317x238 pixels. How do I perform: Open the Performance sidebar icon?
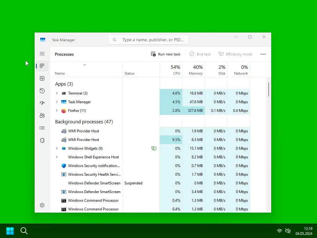pos(42,78)
